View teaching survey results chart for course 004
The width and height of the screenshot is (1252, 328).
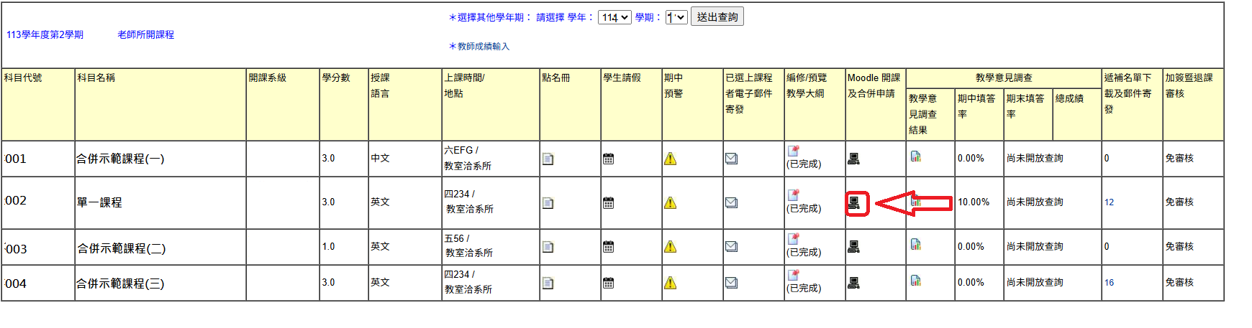coord(916,281)
